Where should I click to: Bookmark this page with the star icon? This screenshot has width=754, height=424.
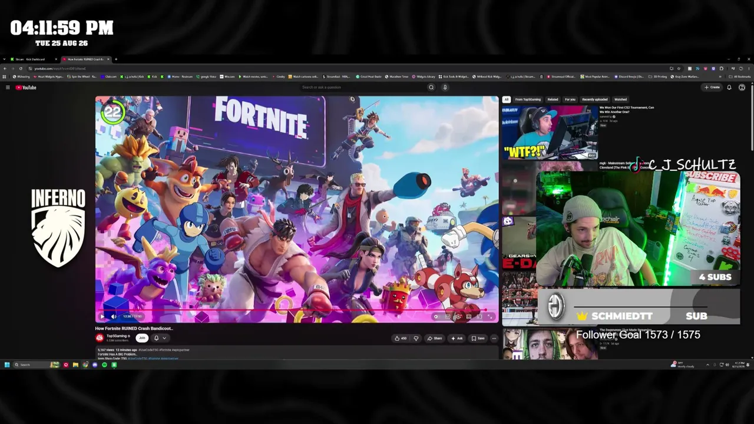(679, 68)
